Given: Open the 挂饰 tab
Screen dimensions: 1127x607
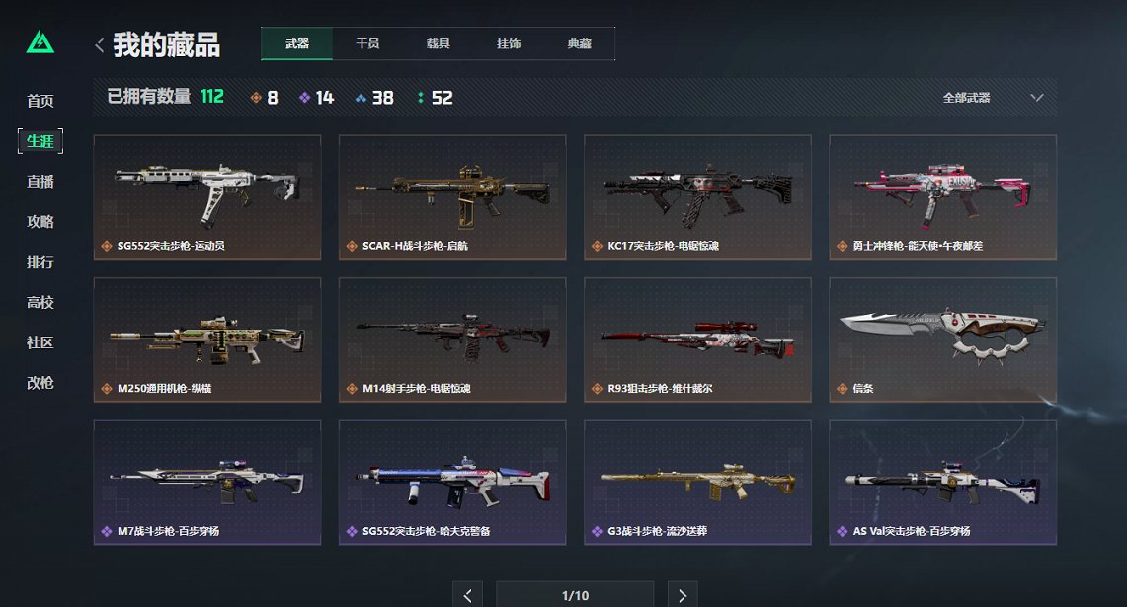Looking at the screenshot, I should 508,43.
